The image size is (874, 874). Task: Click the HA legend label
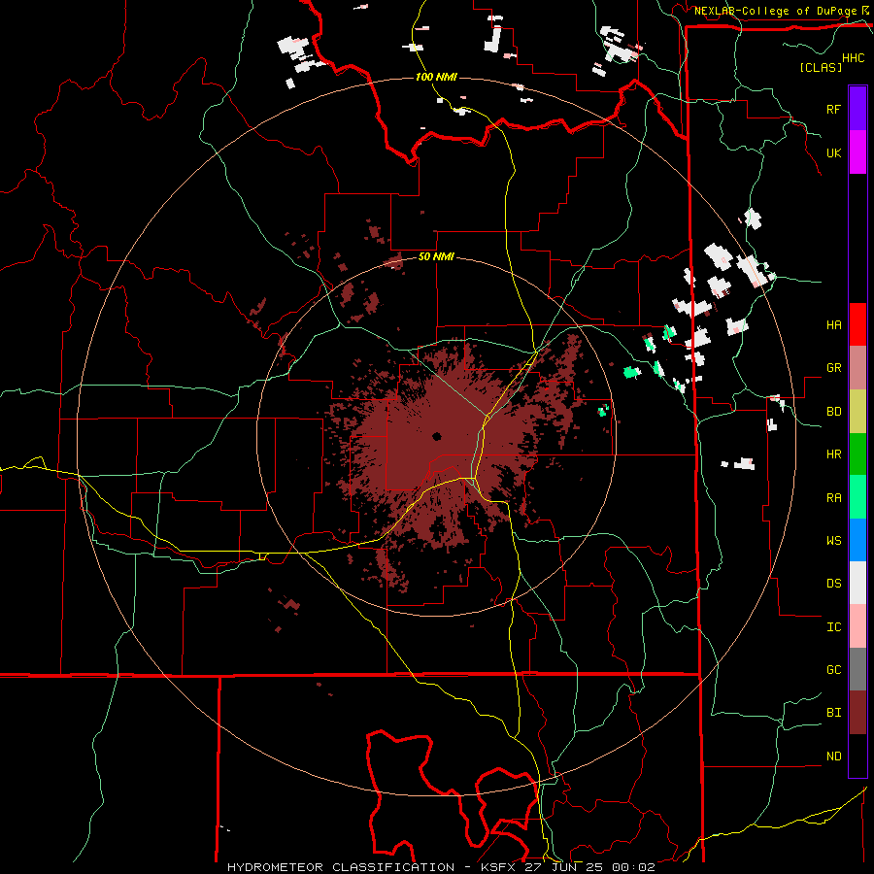click(834, 324)
